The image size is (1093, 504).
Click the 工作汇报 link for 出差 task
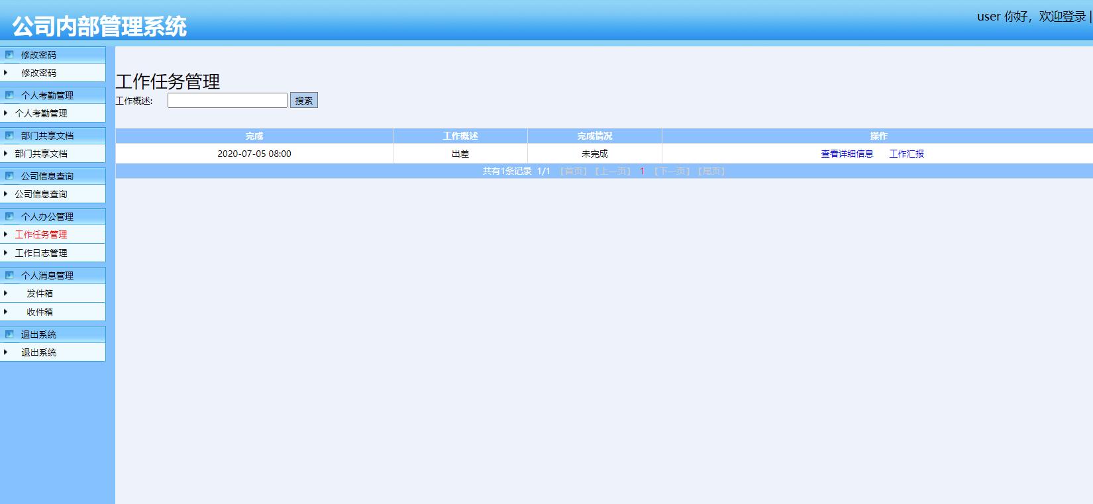click(907, 154)
